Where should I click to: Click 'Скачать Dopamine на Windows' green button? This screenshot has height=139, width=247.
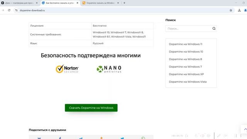tap(91, 108)
